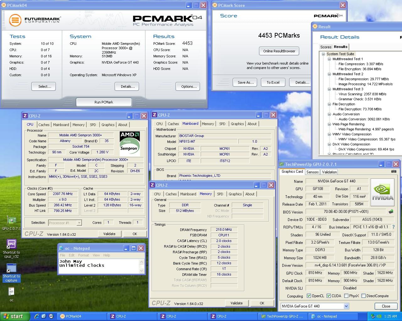
Task: Open the oc text file icon
Action: click(11, 292)
